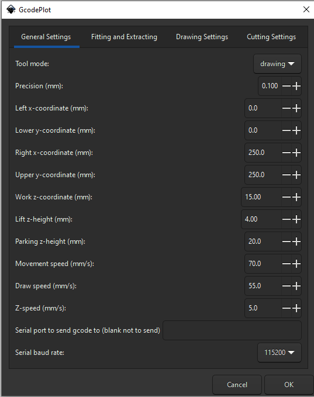Decrease Left x-coordinate with minus icon
The height and width of the screenshot is (397, 314).
tap(287, 108)
